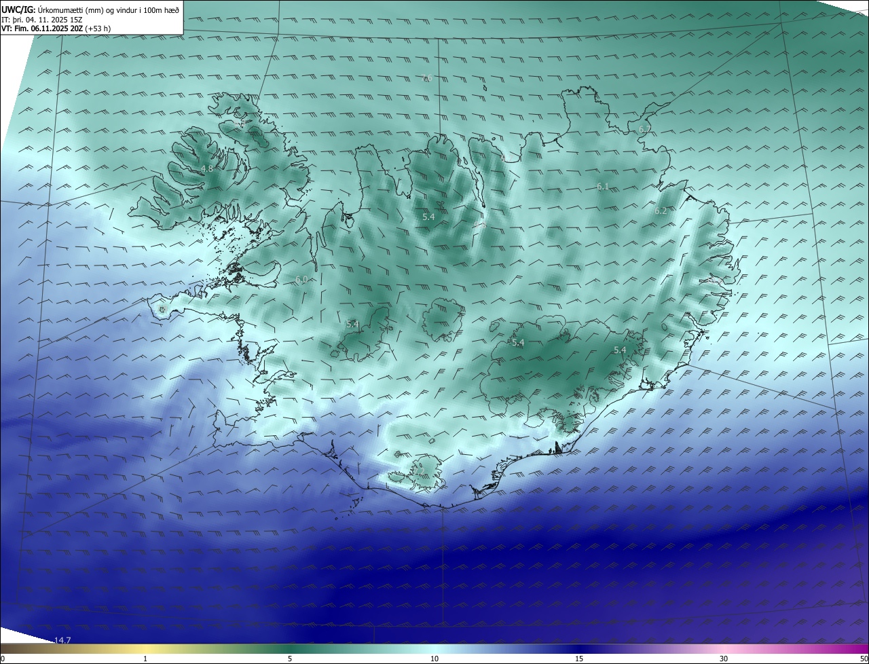Screen dimensions: 869x664
Task: Click the colorbar tick label 10
Action: click(x=434, y=659)
